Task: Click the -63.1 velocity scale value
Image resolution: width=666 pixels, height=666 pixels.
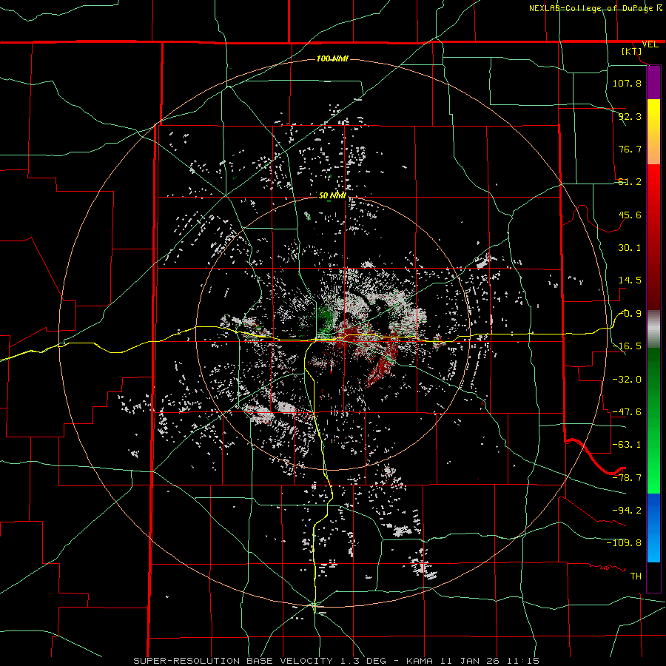Action: pos(627,445)
